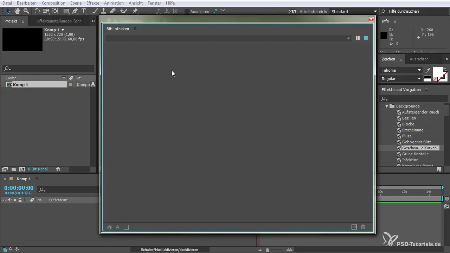Screen dimensions: 450x253
Task: Open the Arbeitsbereich Standard dropdown
Action: tap(354, 12)
